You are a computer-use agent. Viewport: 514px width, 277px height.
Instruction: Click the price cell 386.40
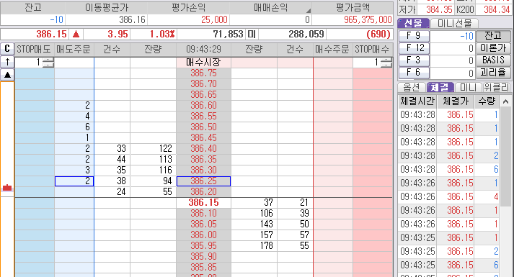[x=203, y=148]
